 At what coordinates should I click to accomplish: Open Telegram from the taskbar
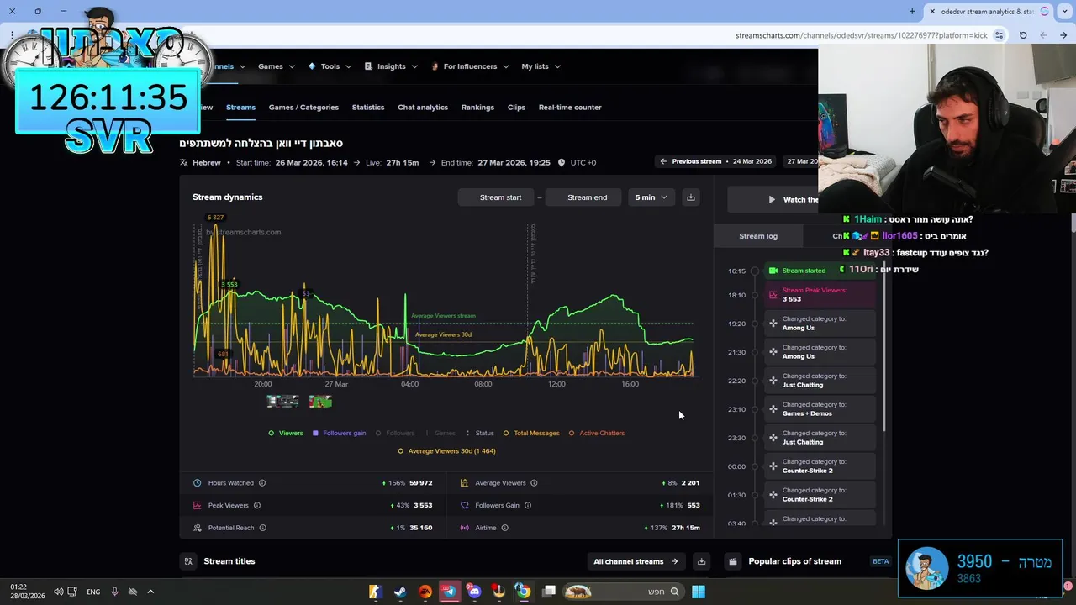pyautogui.click(x=450, y=592)
